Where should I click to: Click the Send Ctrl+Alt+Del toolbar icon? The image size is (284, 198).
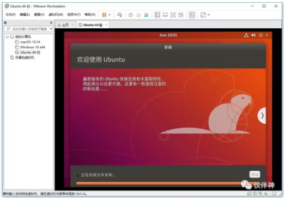(x=119, y=15)
